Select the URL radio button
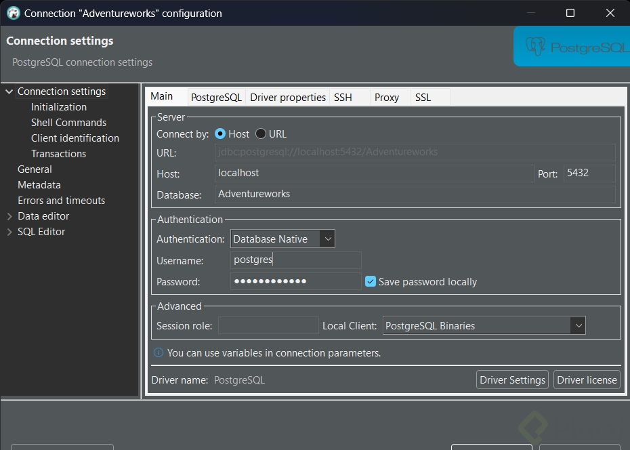The image size is (630, 450). point(261,134)
